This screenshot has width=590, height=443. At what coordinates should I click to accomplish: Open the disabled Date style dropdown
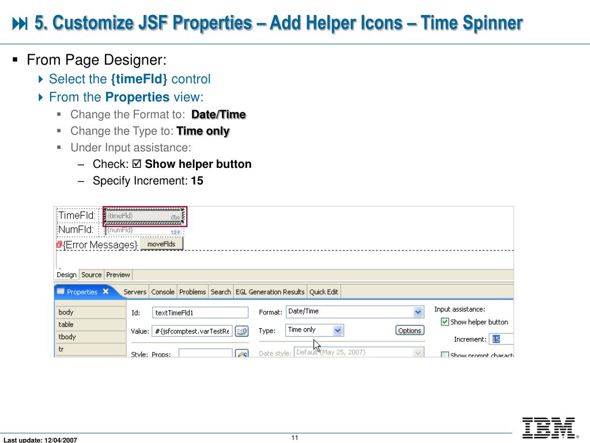tap(359, 352)
